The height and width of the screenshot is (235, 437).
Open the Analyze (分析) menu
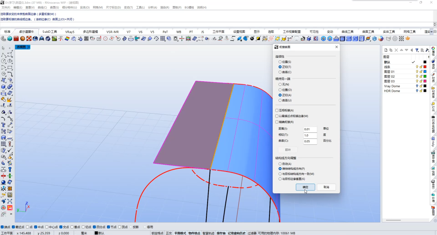pos(153,8)
